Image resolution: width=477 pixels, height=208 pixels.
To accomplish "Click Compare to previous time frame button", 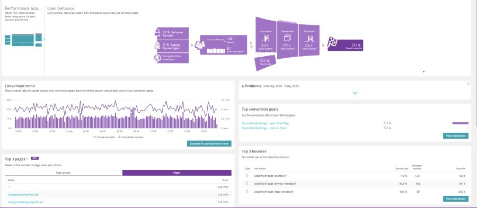I will click(x=209, y=143).
